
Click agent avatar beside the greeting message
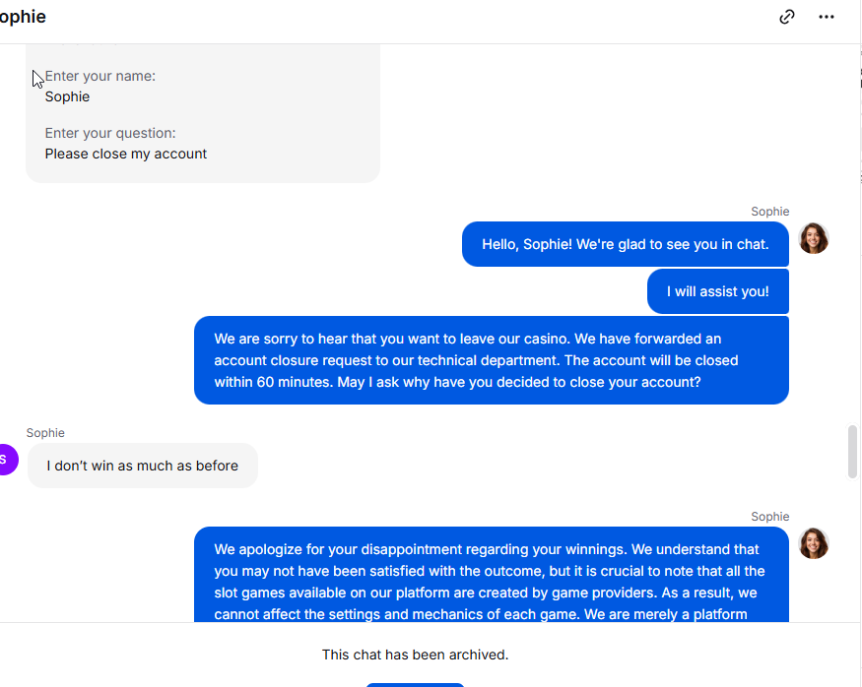click(x=814, y=238)
